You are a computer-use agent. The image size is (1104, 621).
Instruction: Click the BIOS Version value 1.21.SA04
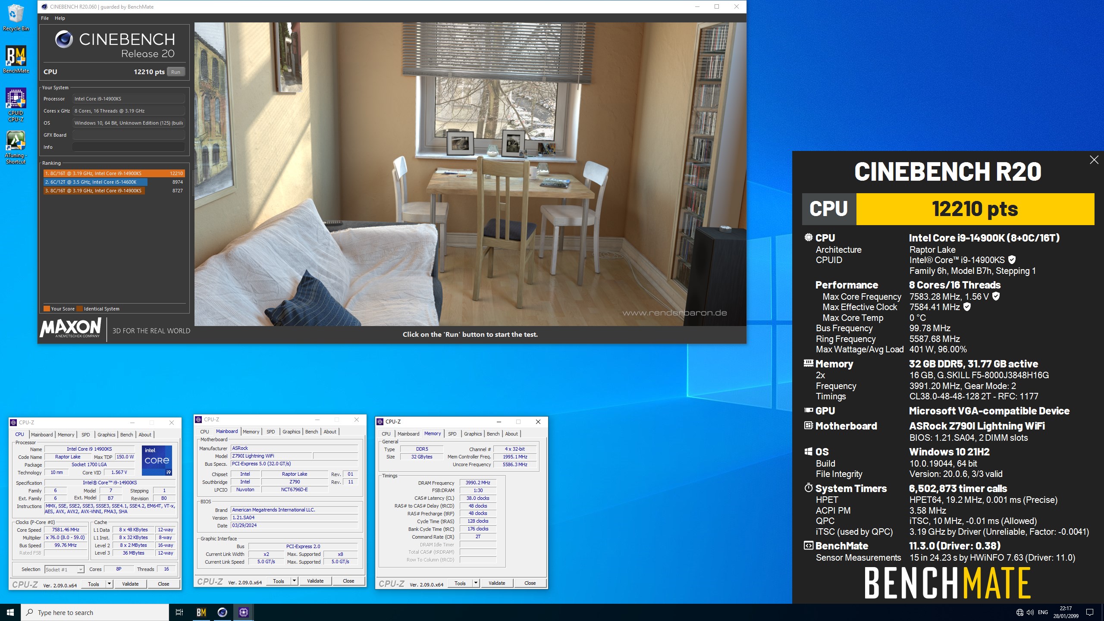(295, 517)
